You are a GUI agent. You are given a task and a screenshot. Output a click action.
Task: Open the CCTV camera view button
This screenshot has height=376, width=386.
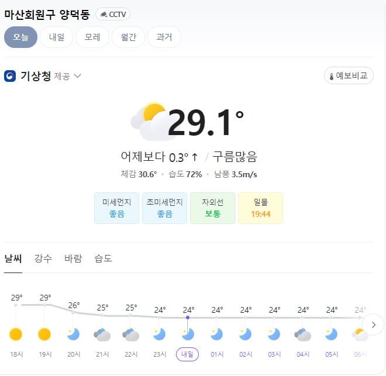[113, 14]
